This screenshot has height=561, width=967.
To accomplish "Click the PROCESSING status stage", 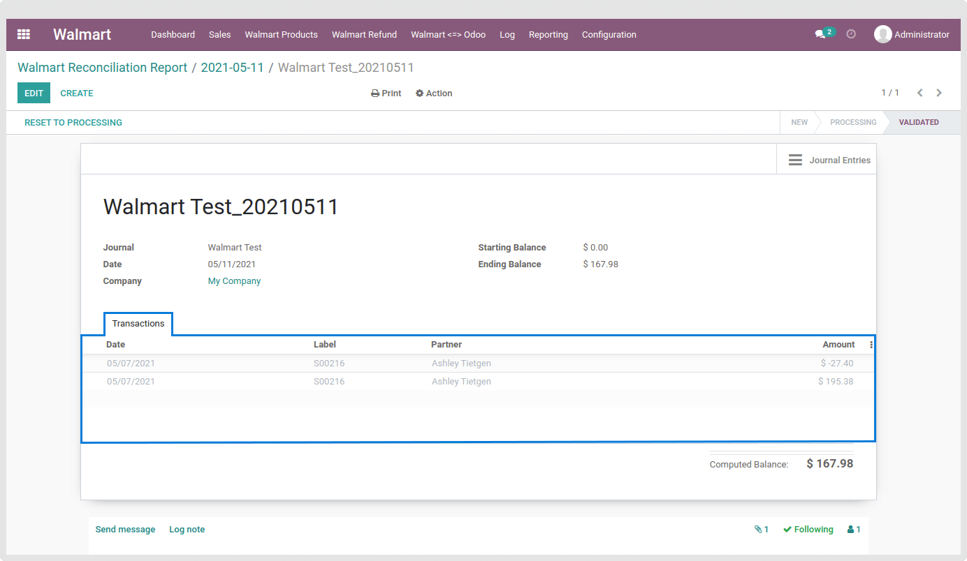I will point(853,122).
